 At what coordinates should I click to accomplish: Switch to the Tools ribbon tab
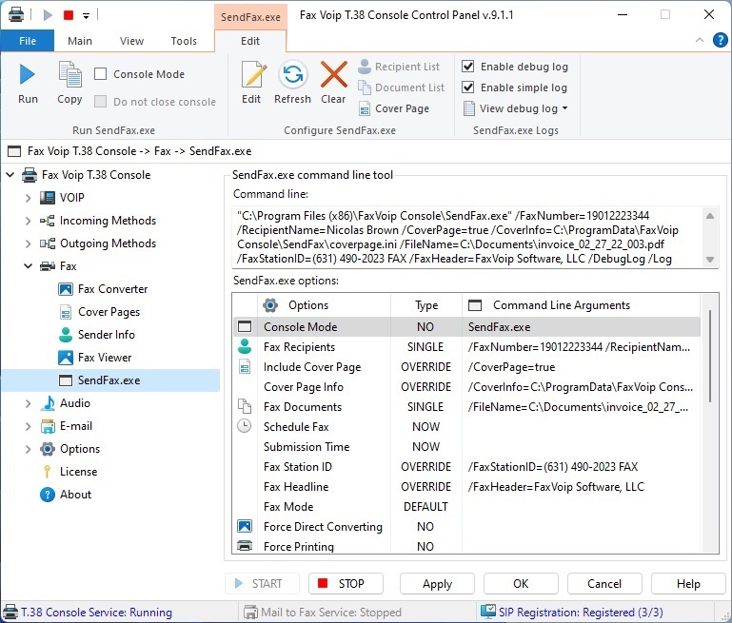pyautogui.click(x=184, y=41)
